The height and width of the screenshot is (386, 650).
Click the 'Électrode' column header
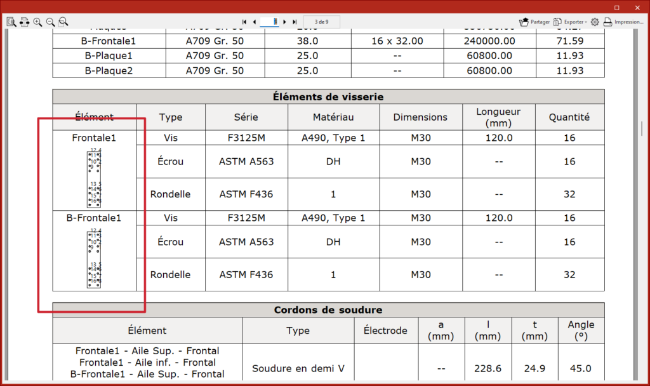tap(385, 330)
